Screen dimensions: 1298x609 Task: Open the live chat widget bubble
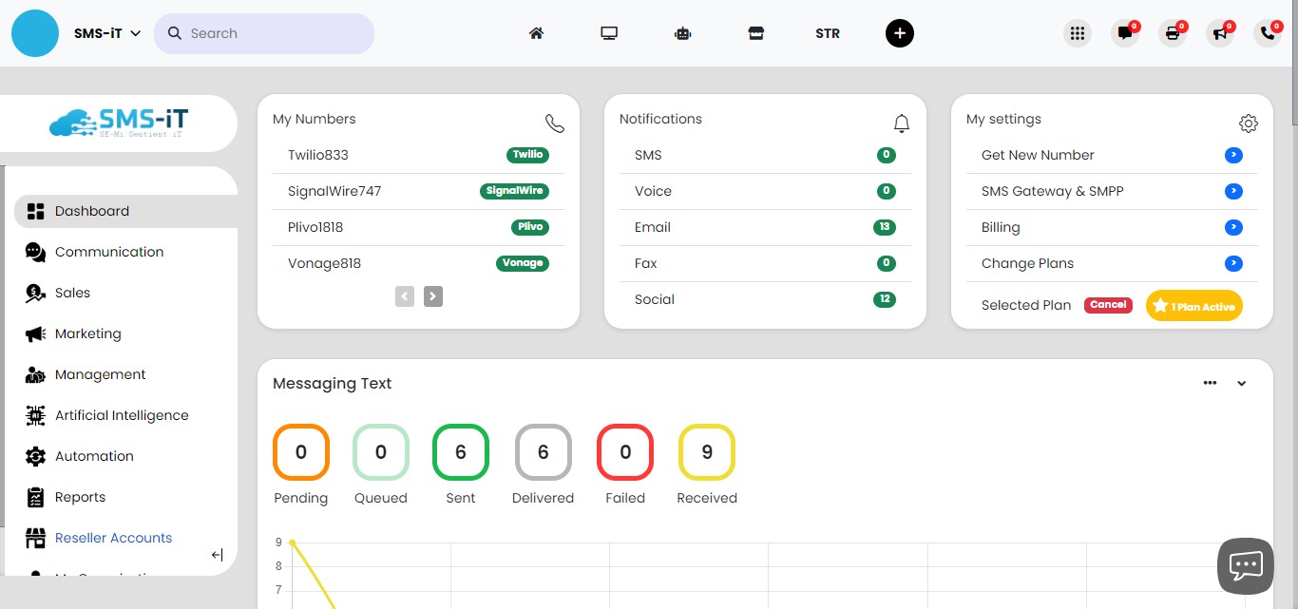[x=1245, y=565]
